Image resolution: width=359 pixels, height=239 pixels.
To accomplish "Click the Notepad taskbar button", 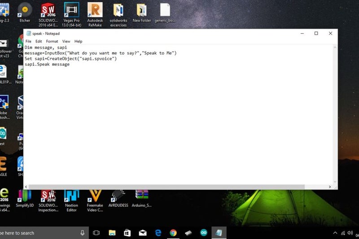I will point(219,233).
